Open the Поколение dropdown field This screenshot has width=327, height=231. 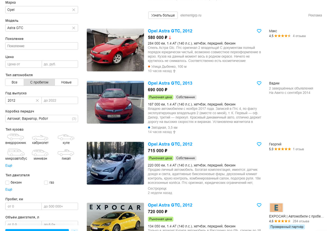point(42,46)
